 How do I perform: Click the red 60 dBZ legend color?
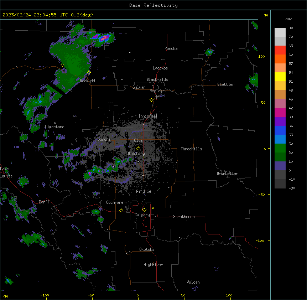(x=280, y=50)
